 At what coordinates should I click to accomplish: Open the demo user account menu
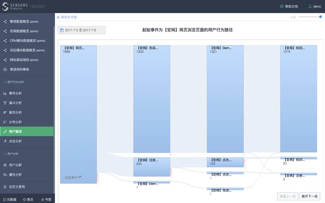pyautogui.click(x=314, y=6)
